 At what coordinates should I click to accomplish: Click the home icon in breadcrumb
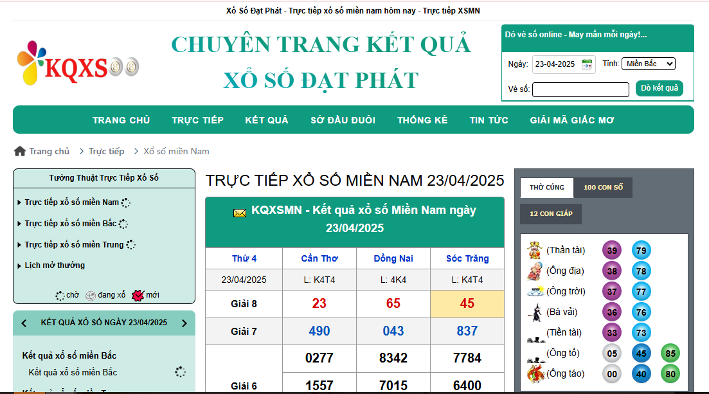point(20,151)
